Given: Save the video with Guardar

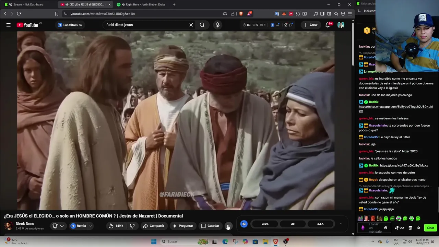Looking at the screenshot, I should 210,226.
